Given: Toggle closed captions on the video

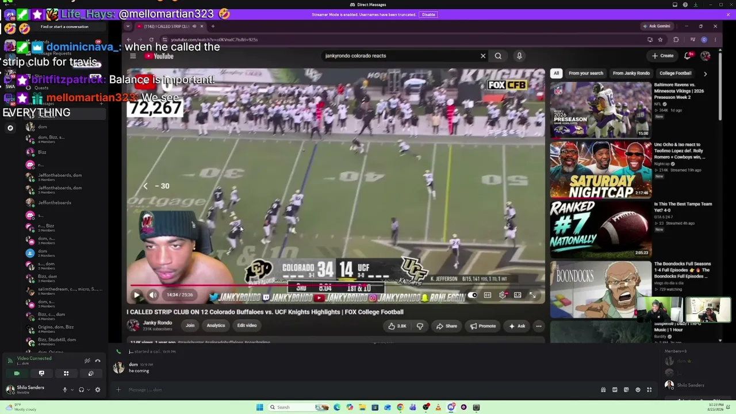Looking at the screenshot, I should tap(488, 295).
